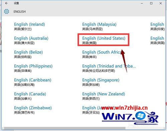Close the settings window
167x131 pixels.
(x=161, y=3)
